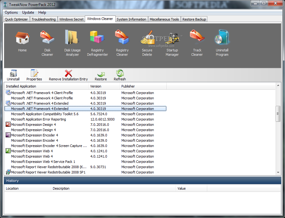Switch to the System Information tab
The height and width of the screenshot is (218, 285).
pyautogui.click(x=131, y=19)
